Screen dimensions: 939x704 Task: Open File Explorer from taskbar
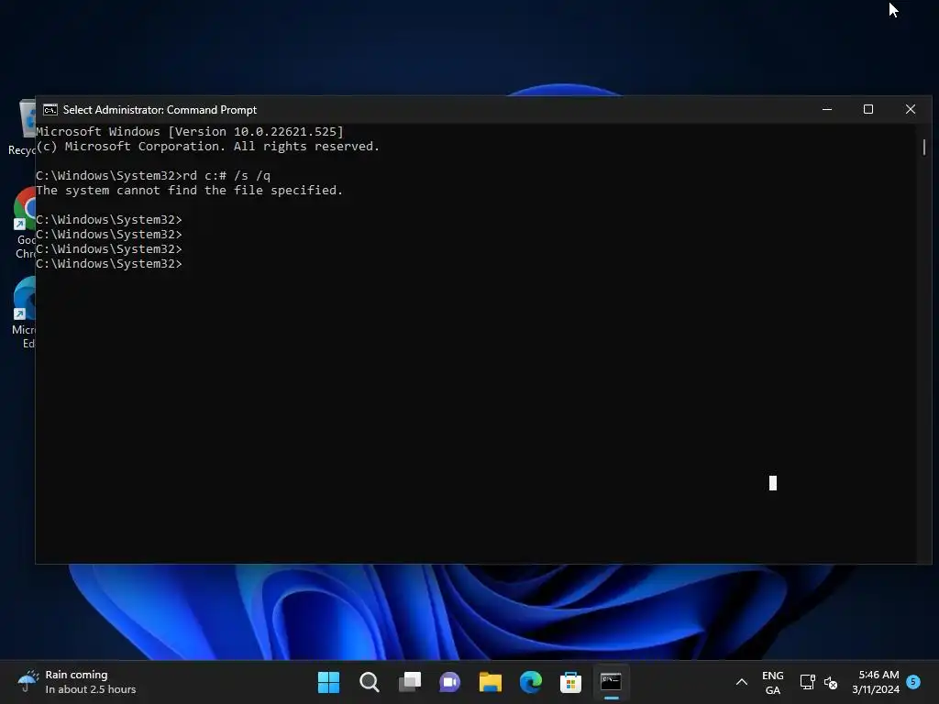pyautogui.click(x=490, y=682)
